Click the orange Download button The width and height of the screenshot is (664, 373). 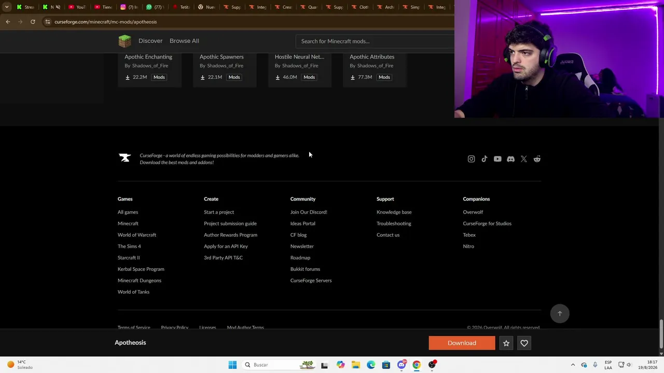[462, 343]
